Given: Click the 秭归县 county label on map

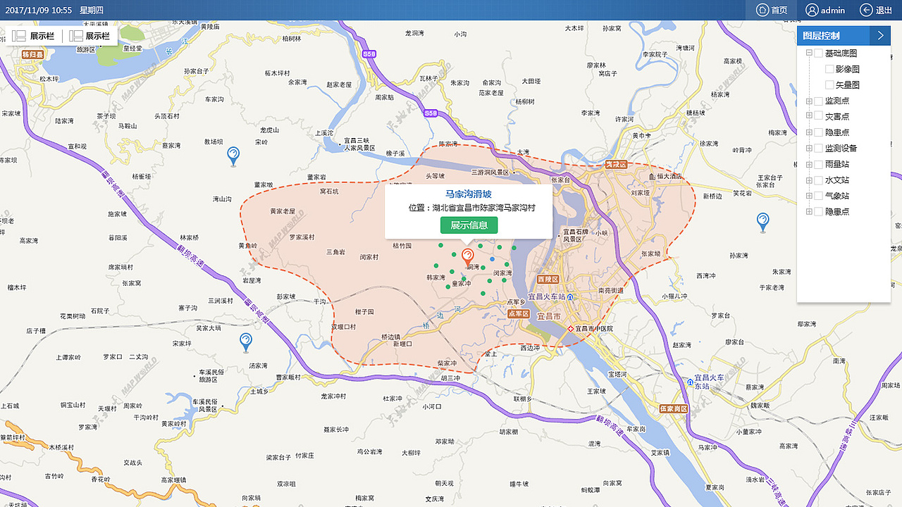Looking at the screenshot, I should tap(32, 54).
